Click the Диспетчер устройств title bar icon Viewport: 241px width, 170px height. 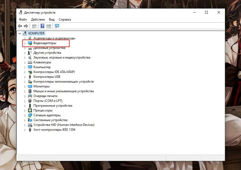tap(20, 12)
